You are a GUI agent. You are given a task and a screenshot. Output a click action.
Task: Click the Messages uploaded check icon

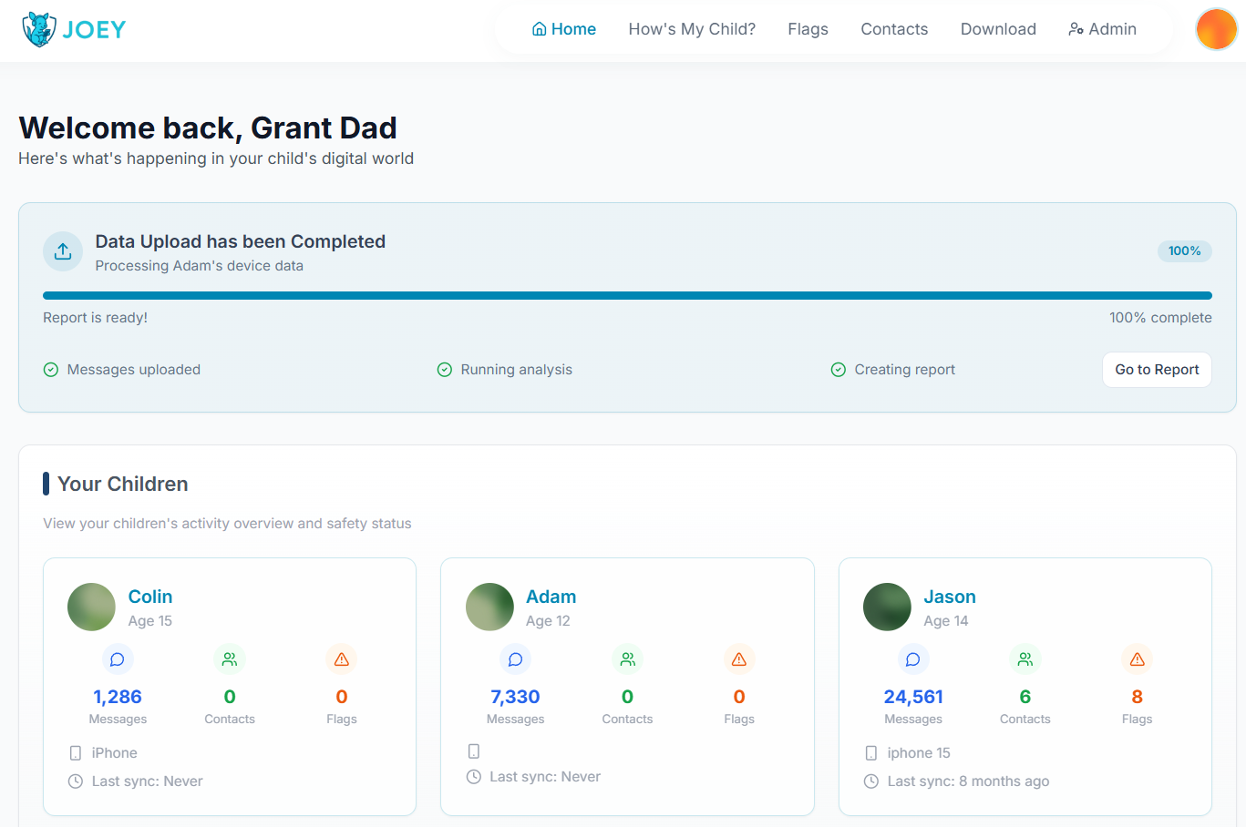pos(51,370)
